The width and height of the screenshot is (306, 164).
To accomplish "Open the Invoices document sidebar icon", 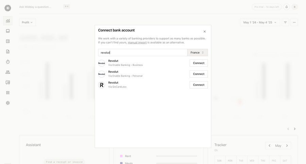I will click(8, 52).
